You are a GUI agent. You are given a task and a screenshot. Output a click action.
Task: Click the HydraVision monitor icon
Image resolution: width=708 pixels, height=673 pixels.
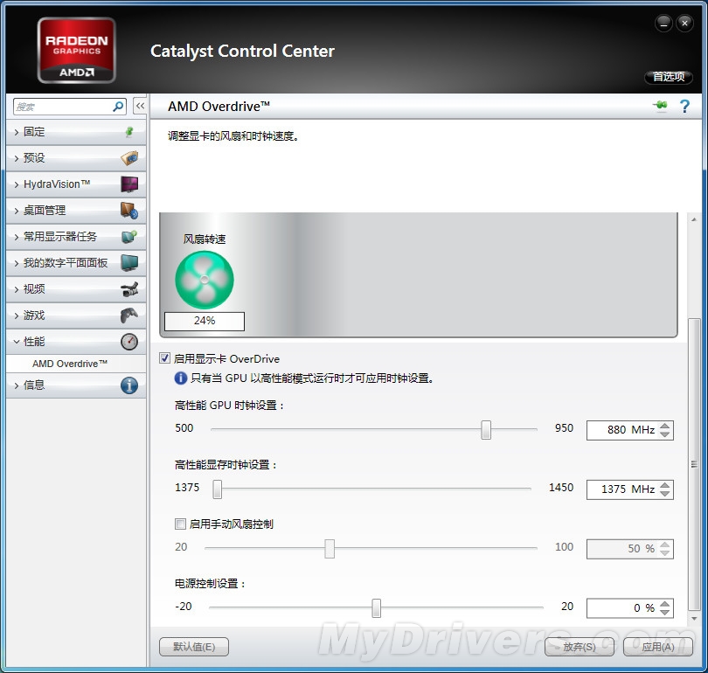129,184
